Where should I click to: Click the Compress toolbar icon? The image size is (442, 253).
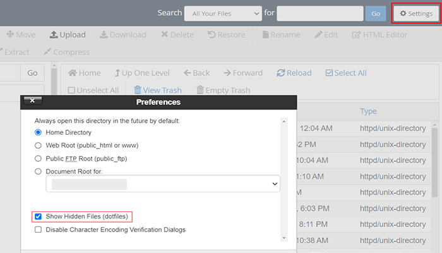47,52
